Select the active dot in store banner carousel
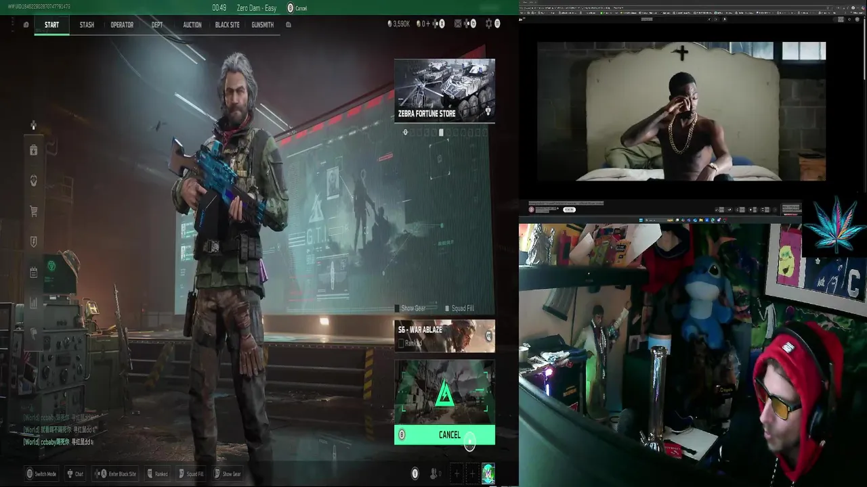 pos(441,133)
